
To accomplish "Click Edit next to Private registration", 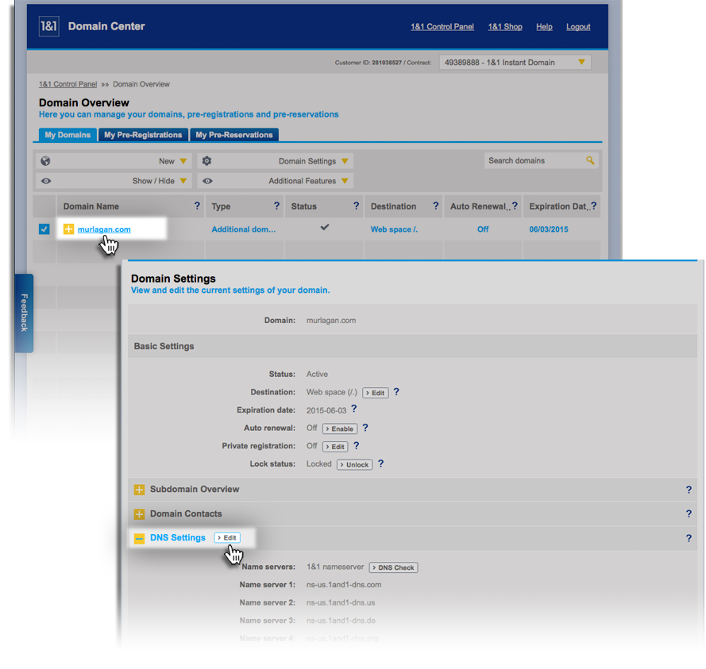I will tap(335, 447).
